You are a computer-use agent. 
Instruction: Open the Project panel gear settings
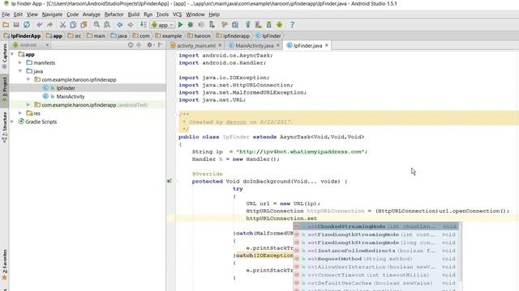(x=150, y=45)
